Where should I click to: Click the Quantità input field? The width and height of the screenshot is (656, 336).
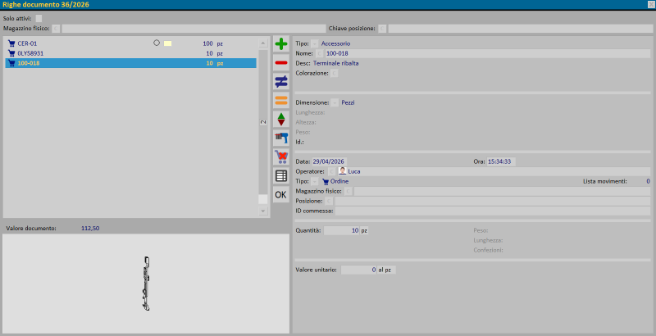pos(342,231)
